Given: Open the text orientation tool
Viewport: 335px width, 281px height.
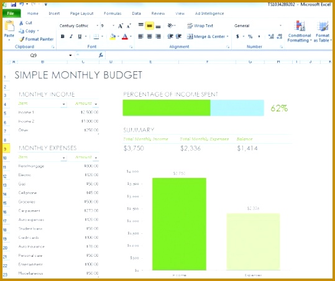Looking at the screenshot, I should point(170,25).
